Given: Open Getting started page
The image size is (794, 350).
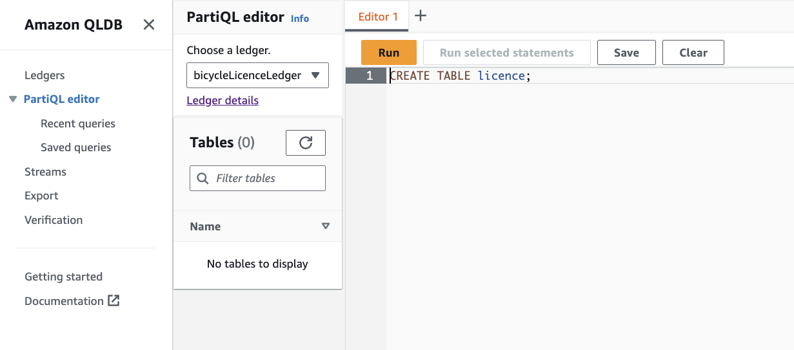Looking at the screenshot, I should [x=63, y=277].
